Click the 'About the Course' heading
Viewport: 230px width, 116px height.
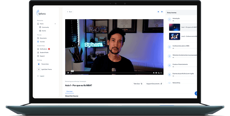(72, 96)
